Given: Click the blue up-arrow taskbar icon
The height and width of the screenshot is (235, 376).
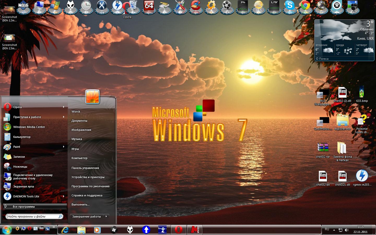Looking at the screenshot, I should [x=146, y=230].
